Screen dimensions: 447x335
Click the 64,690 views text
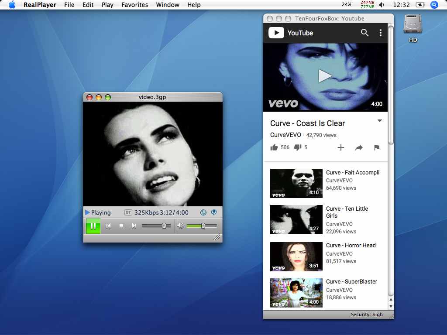(341, 188)
